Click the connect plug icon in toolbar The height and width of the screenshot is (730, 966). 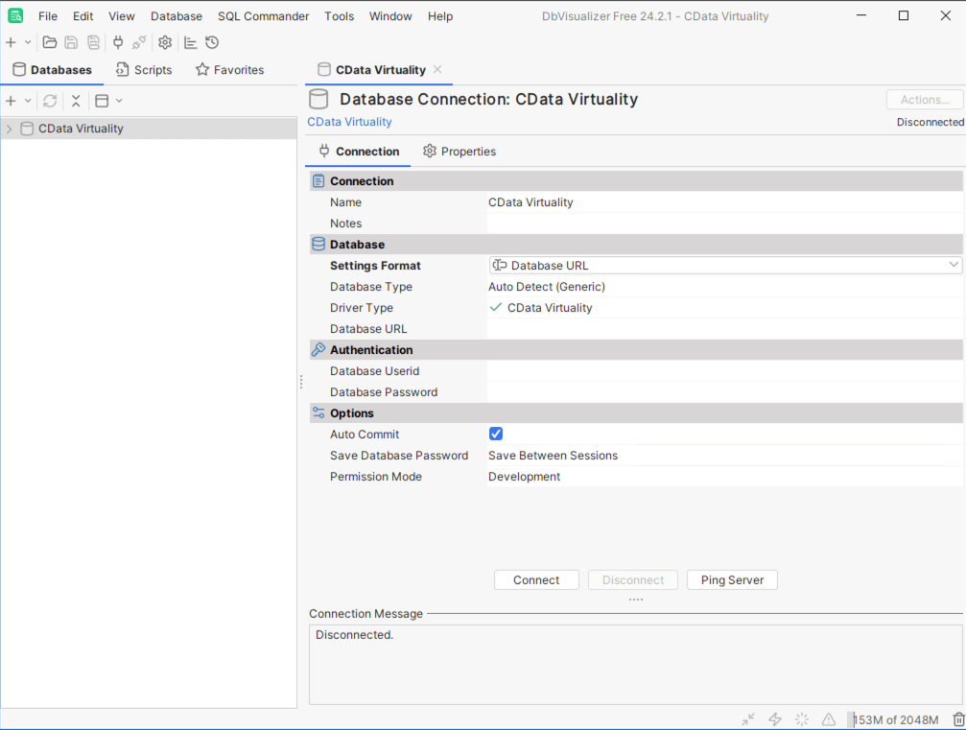[x=118, y=42]
